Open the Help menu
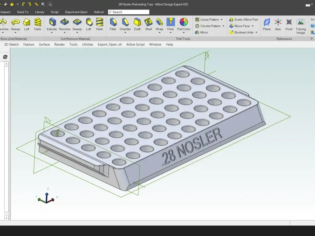This screenshot has height=236, width=315. [x=169, y=44]
